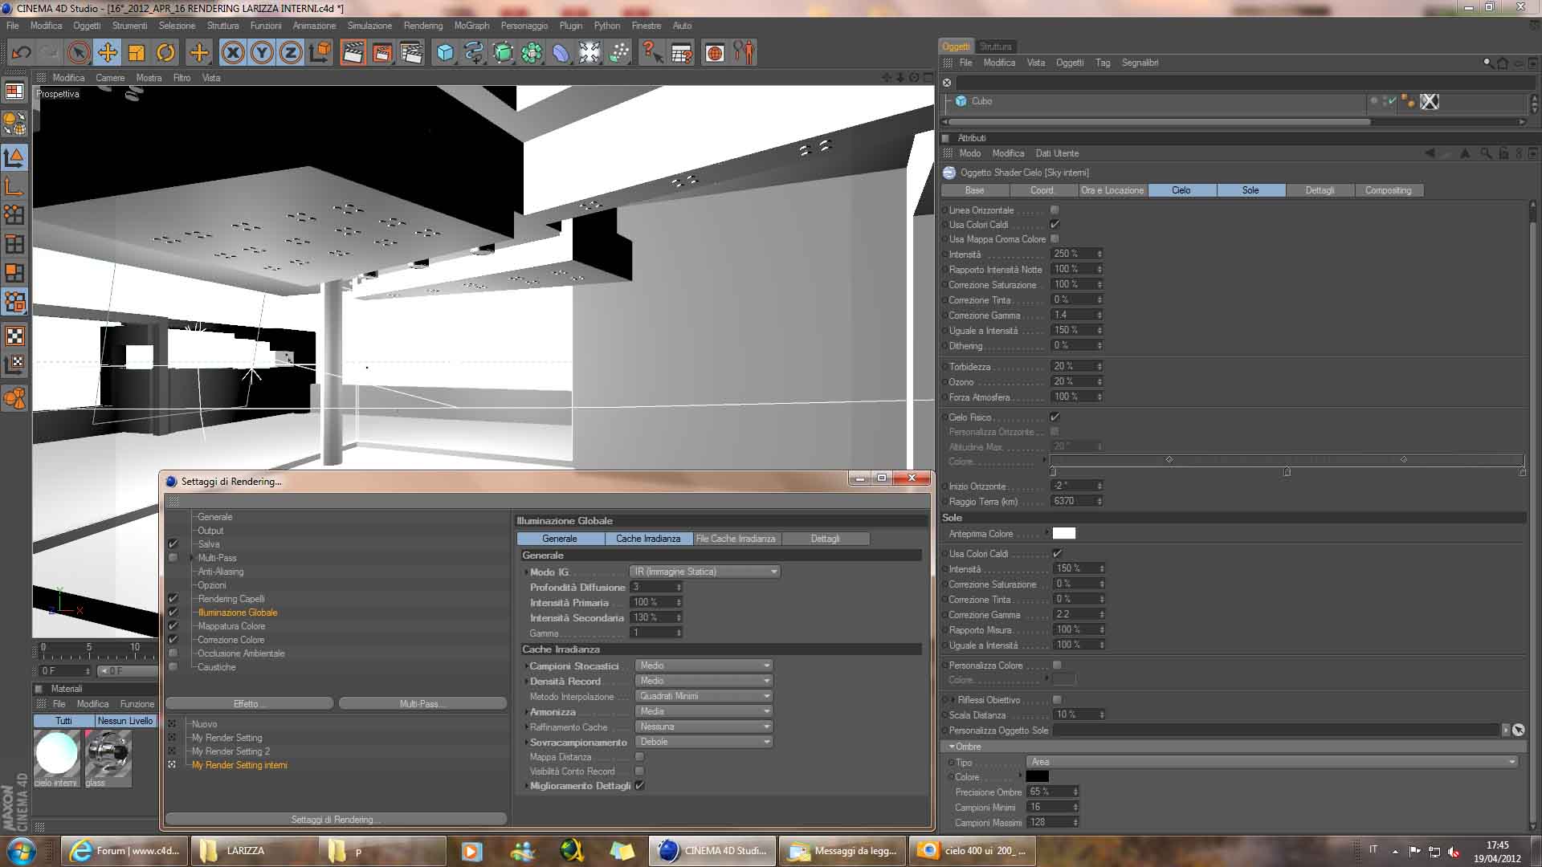Select the Scale tool icon
This screenshot has width=1542, height=867.
point(137,53)
